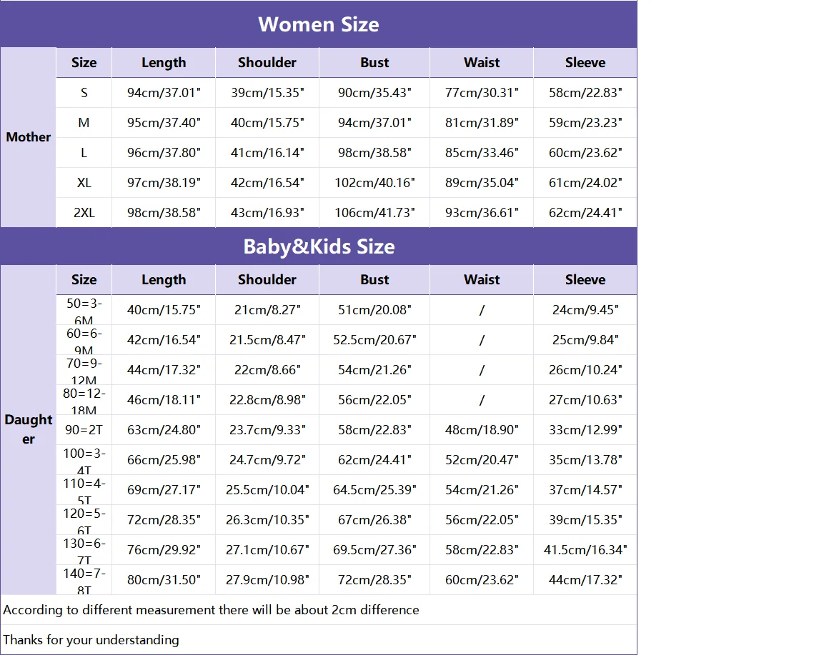Click the women size S cell
The image size is (834, 655).
84,93
